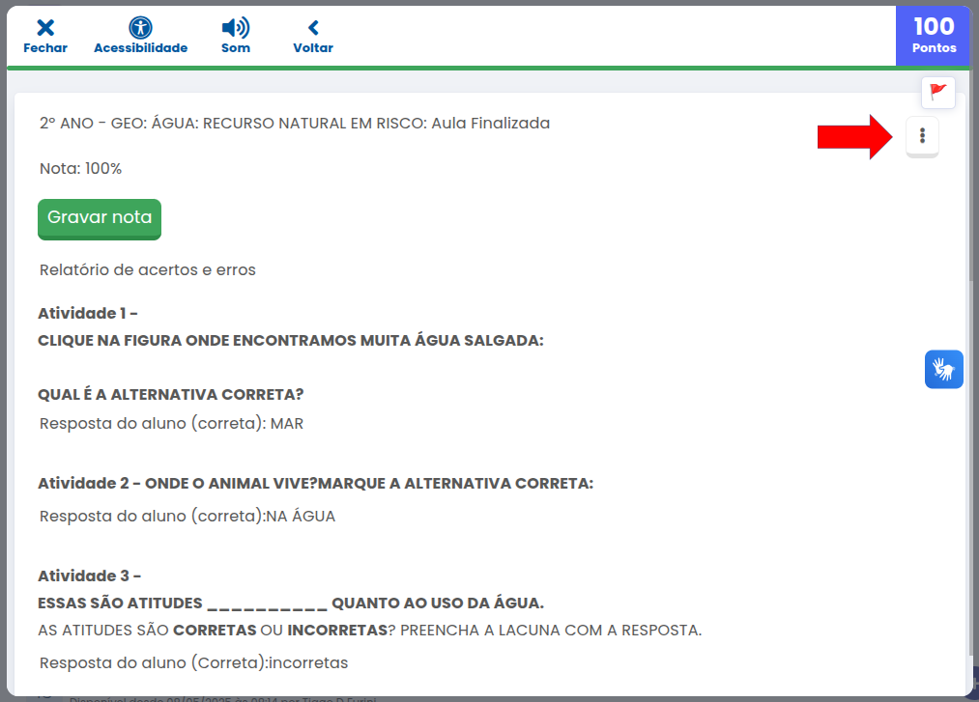
Task: Click the answer line showing NA ÁGUA
Action: [x=187, y=517]
